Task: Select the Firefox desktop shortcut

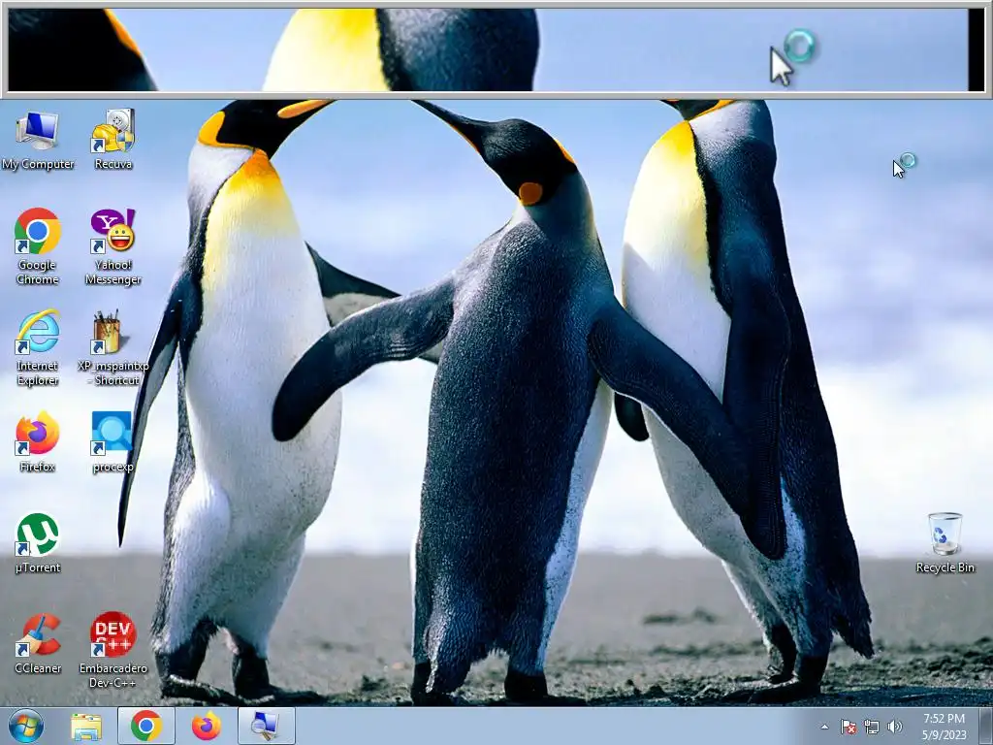Action: [x=38, y=441]
